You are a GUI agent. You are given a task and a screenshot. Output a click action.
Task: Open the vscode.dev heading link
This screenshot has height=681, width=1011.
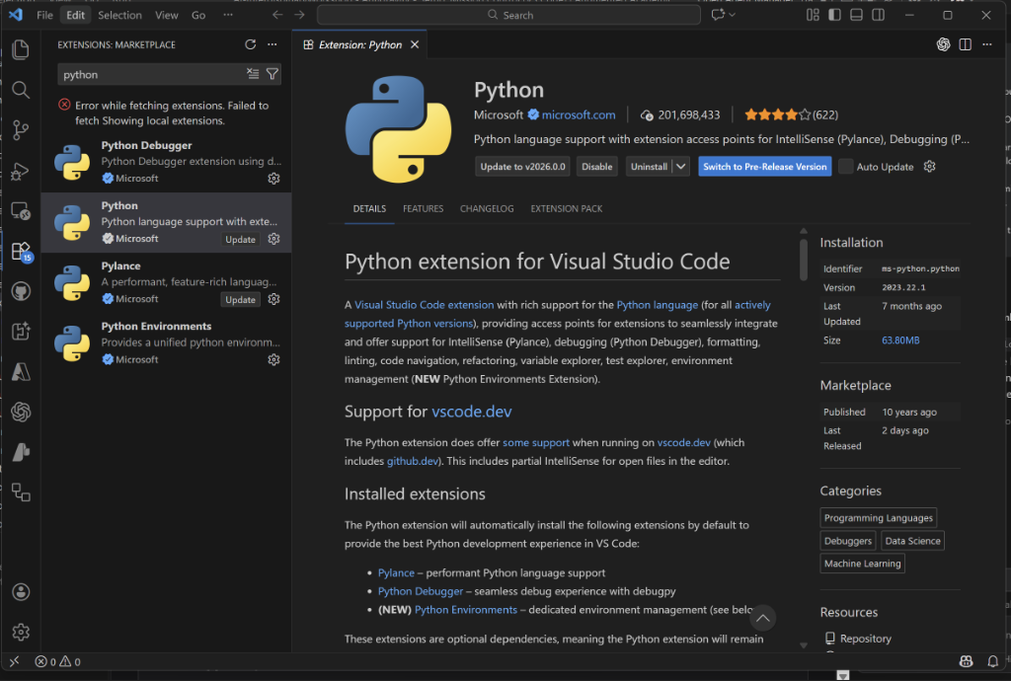(471, 411)
